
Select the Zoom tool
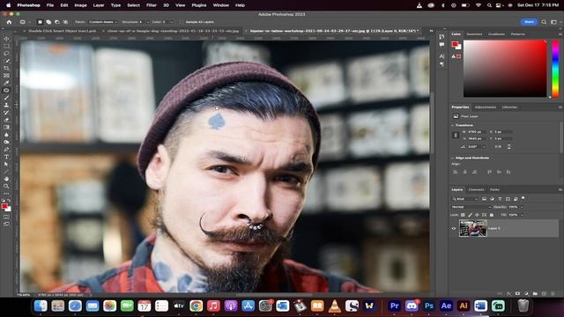coord(6,186)
